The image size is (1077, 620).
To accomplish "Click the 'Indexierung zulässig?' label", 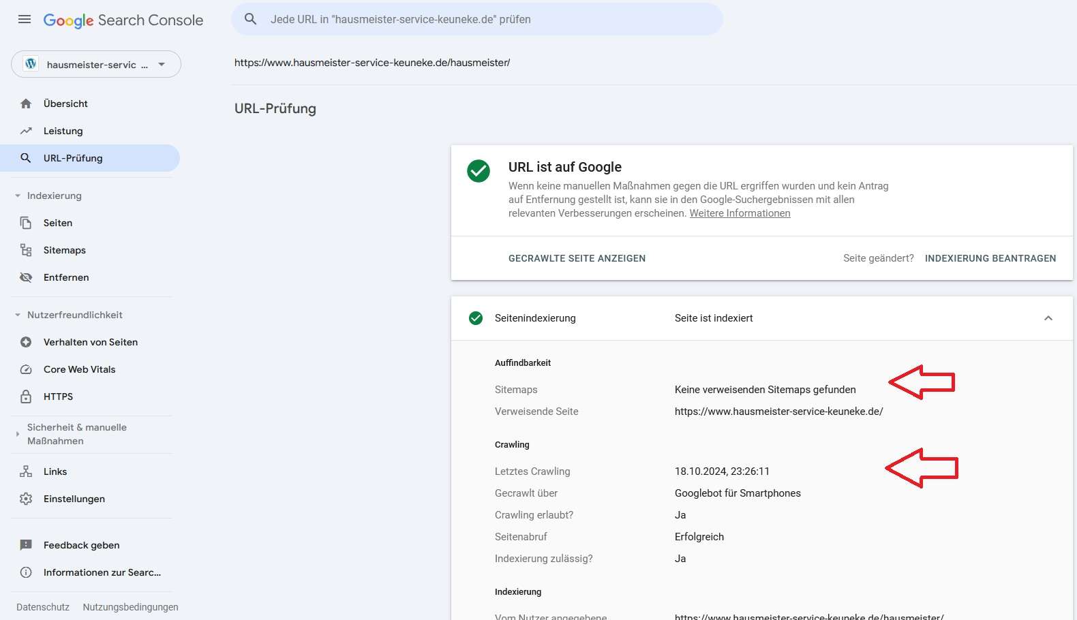I will pos(544,559).
